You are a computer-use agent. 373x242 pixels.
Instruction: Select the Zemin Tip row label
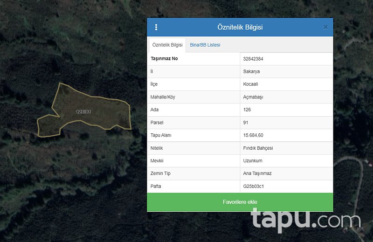[160, 173]
